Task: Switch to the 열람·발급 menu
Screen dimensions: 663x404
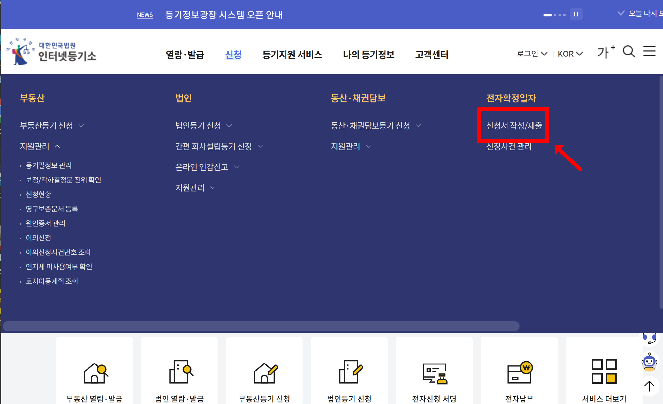Action: pyautogui.click(x=185, y=55)
